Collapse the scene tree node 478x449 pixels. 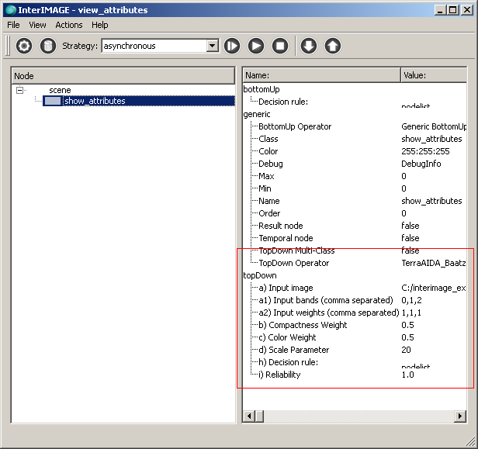tap(20, 90)
